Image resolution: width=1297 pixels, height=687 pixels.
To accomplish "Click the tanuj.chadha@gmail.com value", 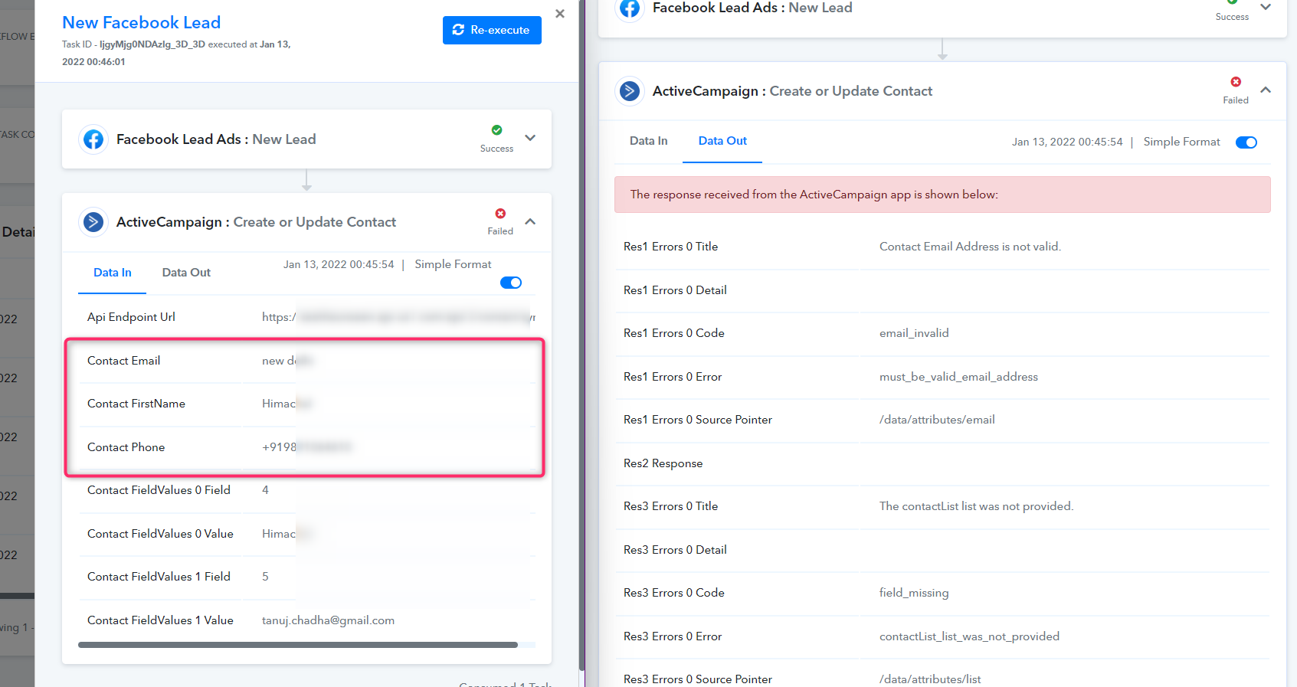I will click(x=328, y=620).
